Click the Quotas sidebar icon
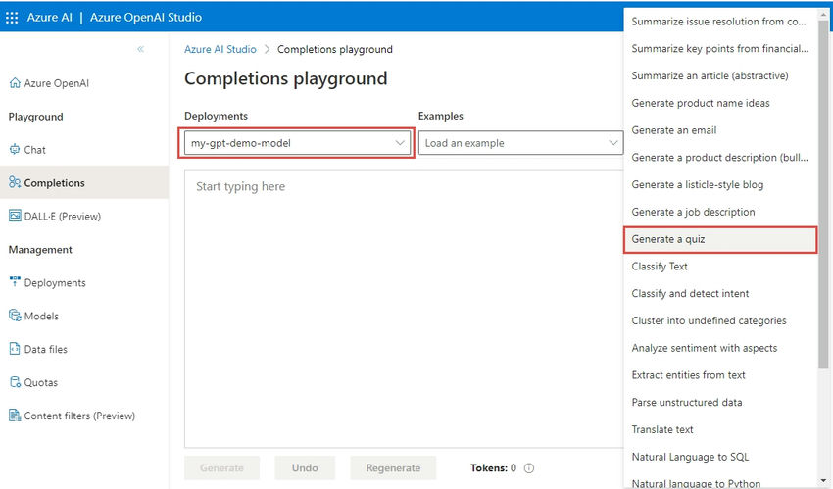The width and height of the screenshot is (833, 489). pyautogui.click(x=15, y=382)
